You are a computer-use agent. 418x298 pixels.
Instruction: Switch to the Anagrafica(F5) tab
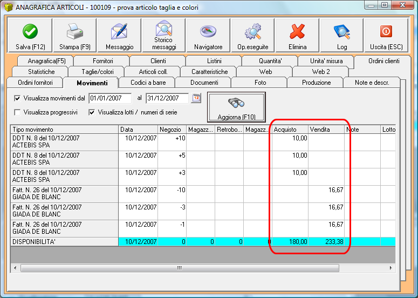click(46, 61)
